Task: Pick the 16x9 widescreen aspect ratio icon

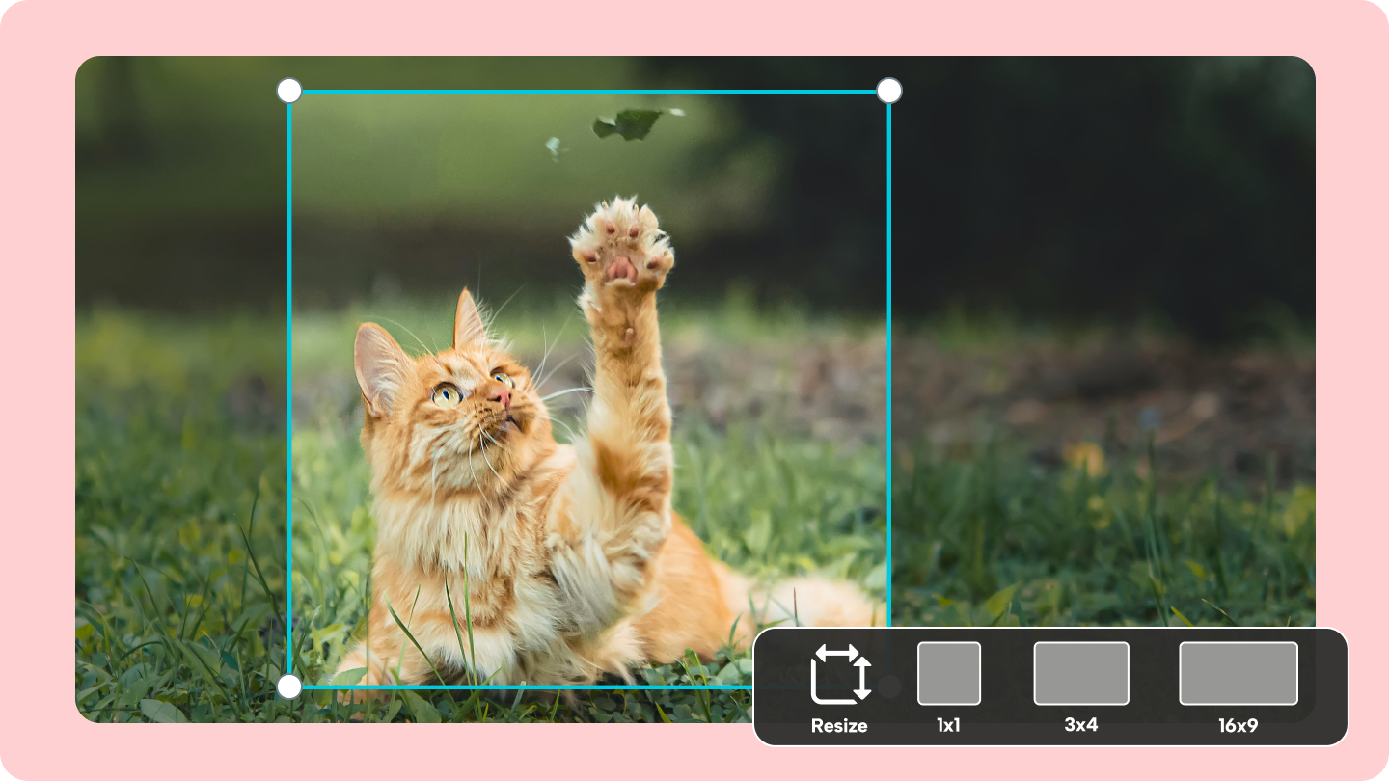Action: tap(1238, 675)
